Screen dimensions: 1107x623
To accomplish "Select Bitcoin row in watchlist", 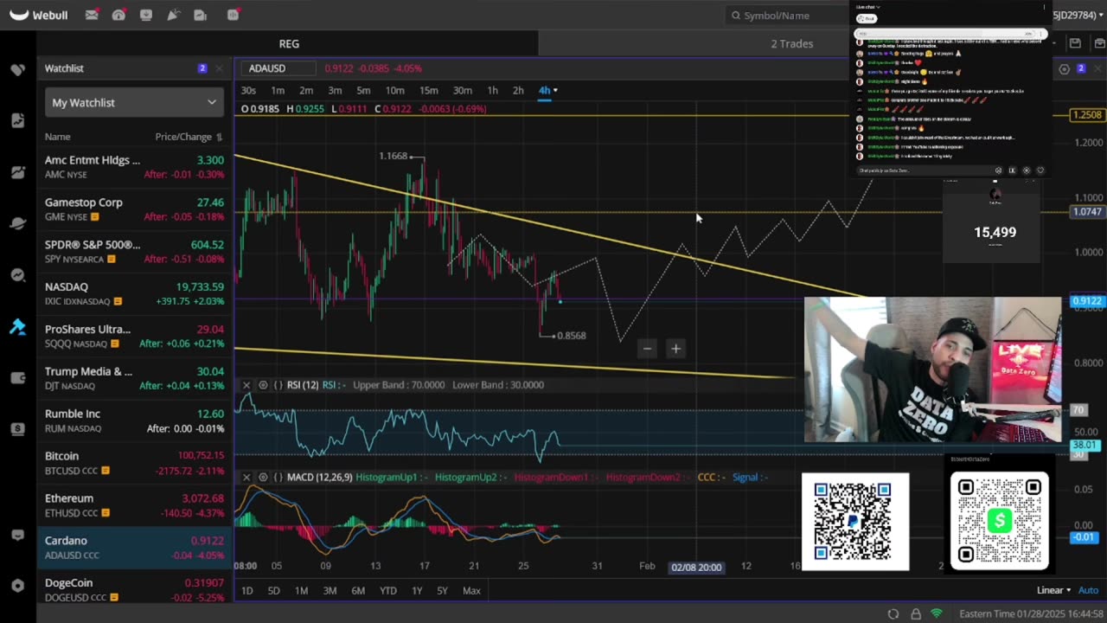I will click(x=135, y=463).
